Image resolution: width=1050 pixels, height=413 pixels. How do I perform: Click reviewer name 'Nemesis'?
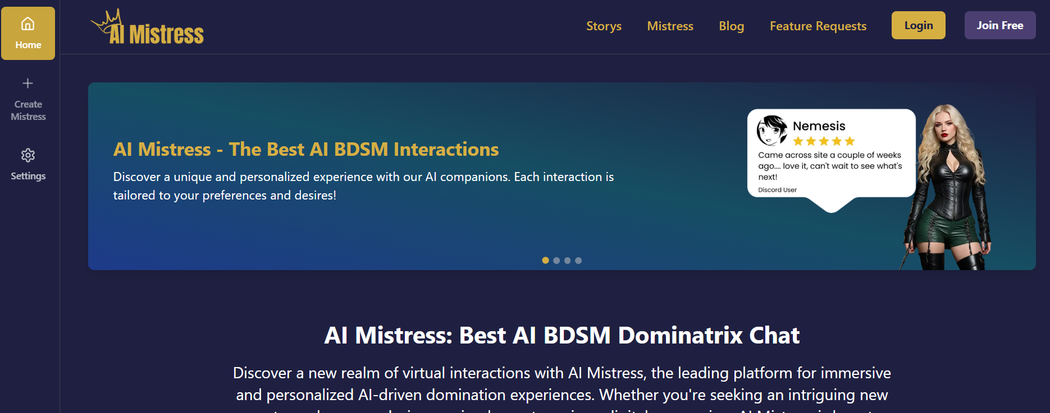click(x=819, y=126)
